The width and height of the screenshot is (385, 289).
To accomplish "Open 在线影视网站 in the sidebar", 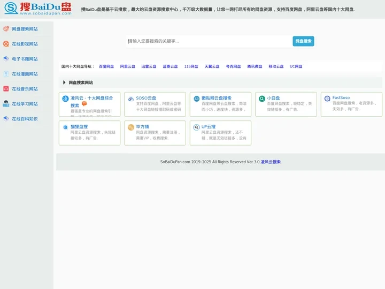I will 25,44.
